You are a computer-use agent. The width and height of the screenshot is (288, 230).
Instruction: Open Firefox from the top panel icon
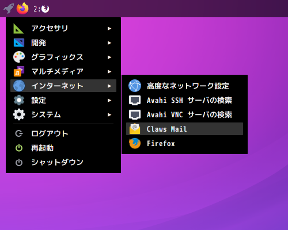tap(22, 9)
